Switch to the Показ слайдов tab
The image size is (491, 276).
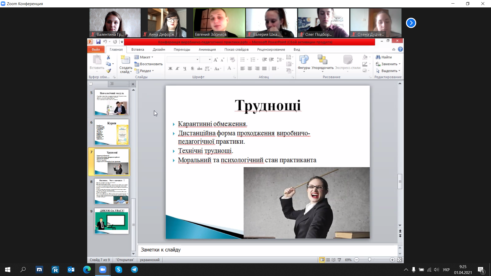(x=236, y=50)
